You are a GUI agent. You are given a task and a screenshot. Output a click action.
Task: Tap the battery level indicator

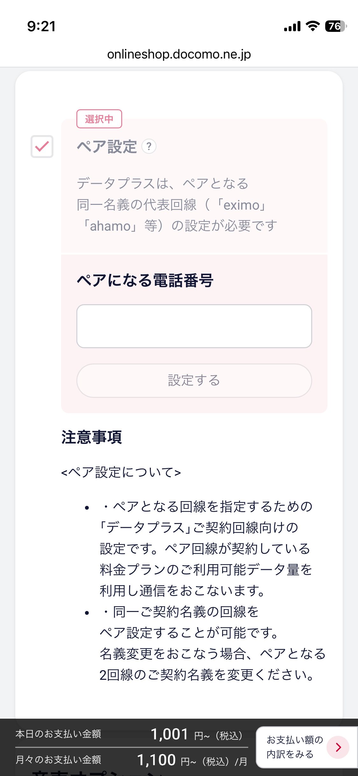coord(335,26)
